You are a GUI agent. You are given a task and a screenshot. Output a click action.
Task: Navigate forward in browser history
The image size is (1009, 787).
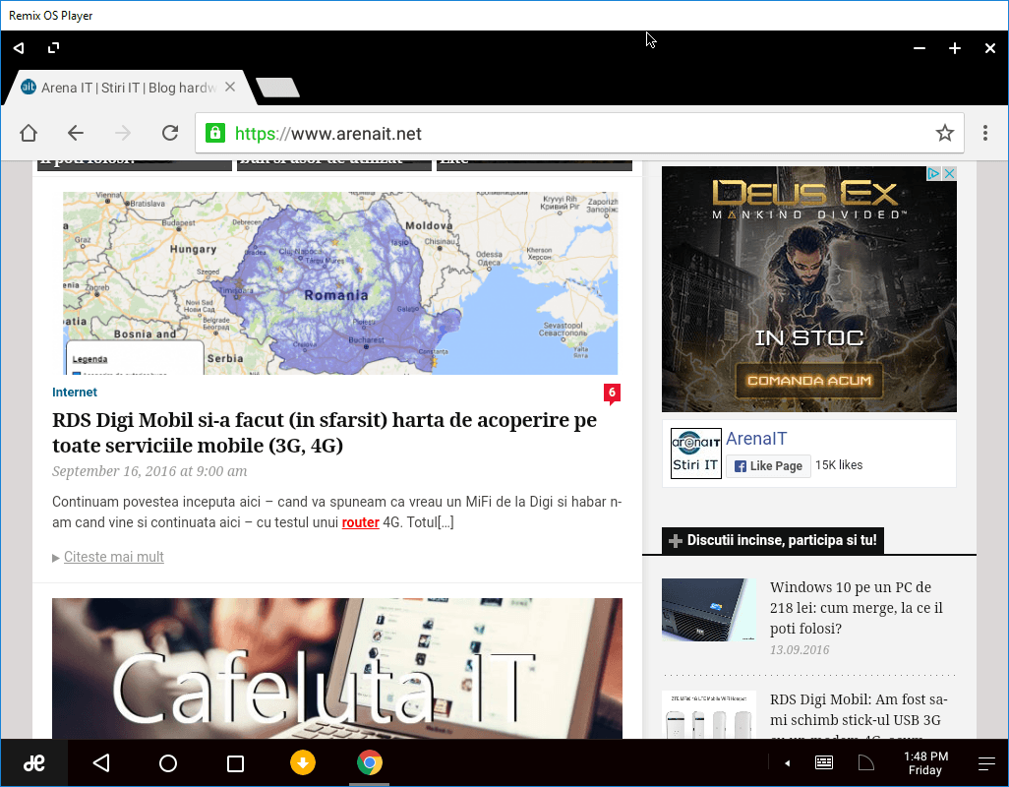point(122,133)
